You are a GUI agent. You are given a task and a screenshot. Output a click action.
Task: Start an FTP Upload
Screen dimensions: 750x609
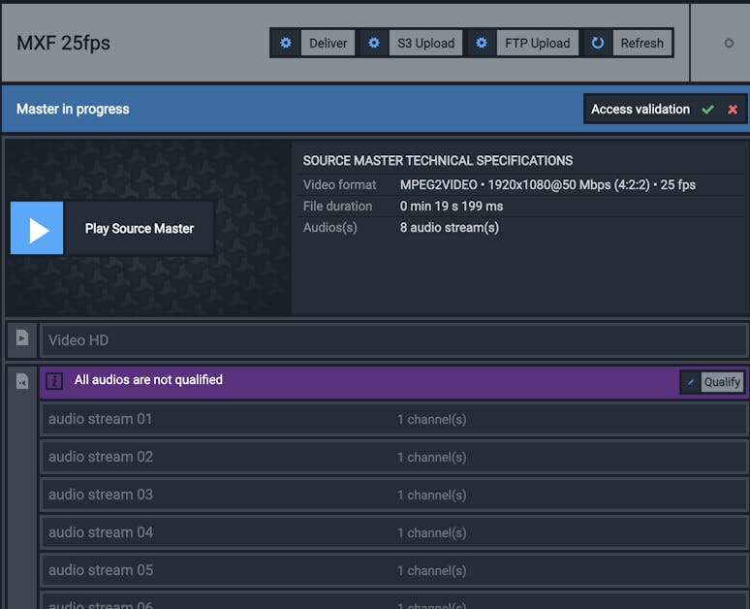tap(537, 43)
